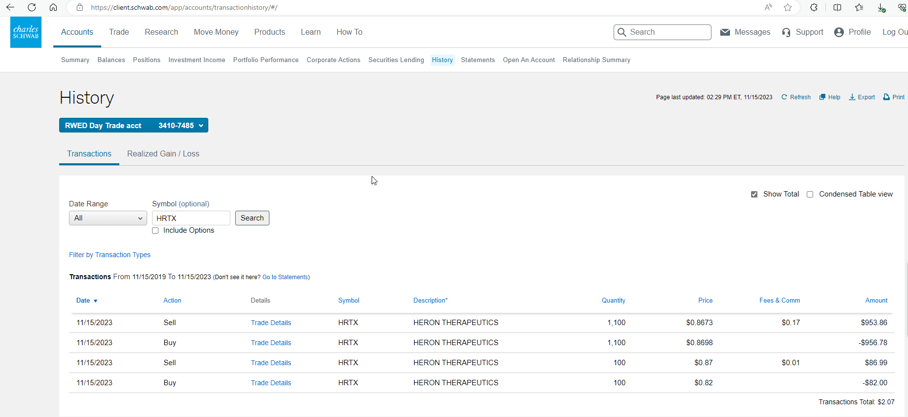Click the Symbol input field containing HRTX
This screenshot has width=908, height=417.
191,218
